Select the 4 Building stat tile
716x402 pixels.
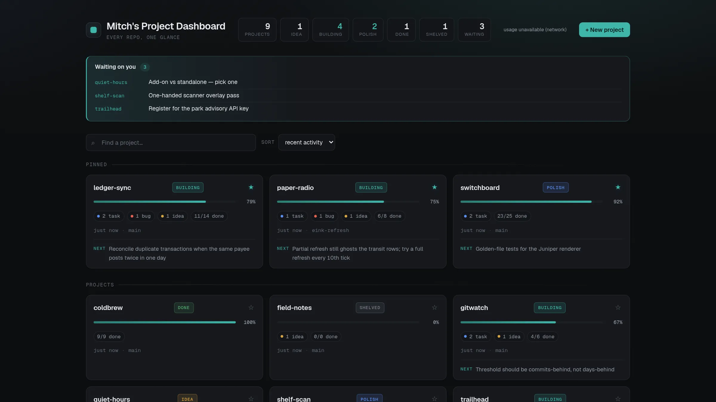tap(331, 30)
